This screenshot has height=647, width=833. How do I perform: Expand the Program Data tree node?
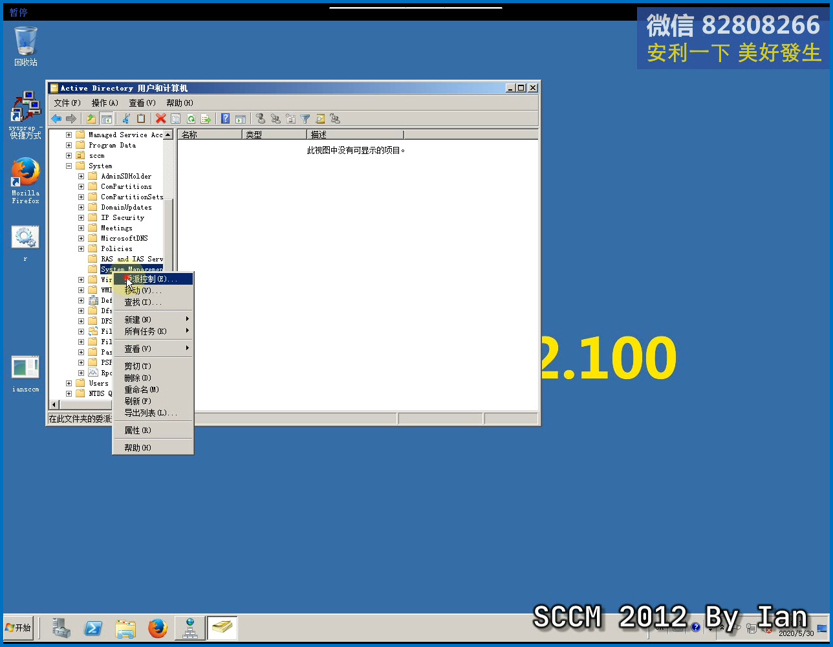[x=69, y=146]
